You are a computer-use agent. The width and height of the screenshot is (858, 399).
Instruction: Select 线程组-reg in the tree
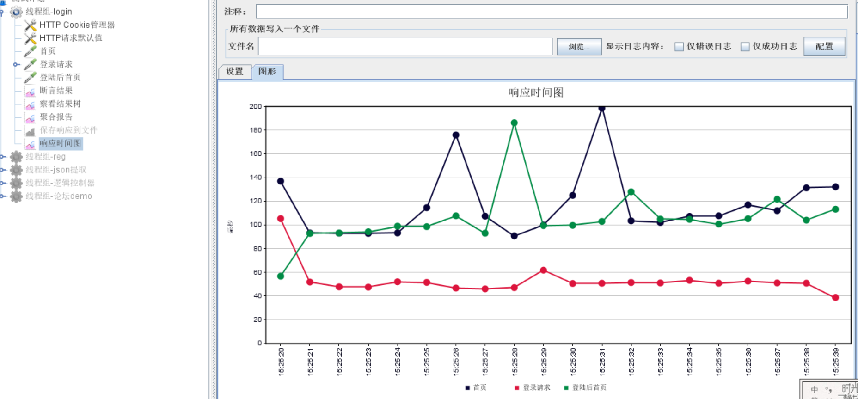(46, 157)
